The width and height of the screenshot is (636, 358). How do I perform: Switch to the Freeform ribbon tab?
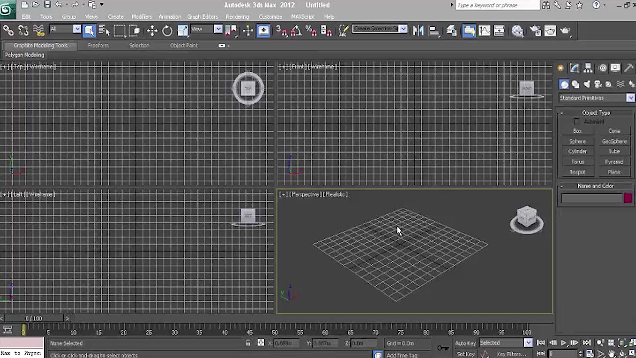click(x=98, y=45)
